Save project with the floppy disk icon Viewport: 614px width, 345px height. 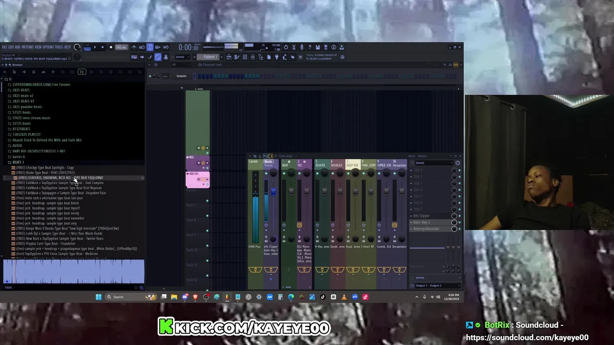pyautogui.click(x=318, y=47)
